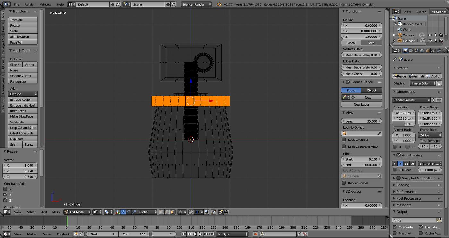Open the Edit Mode dropdown
This screenshot has height=238, width=449.
pos(77,212)
